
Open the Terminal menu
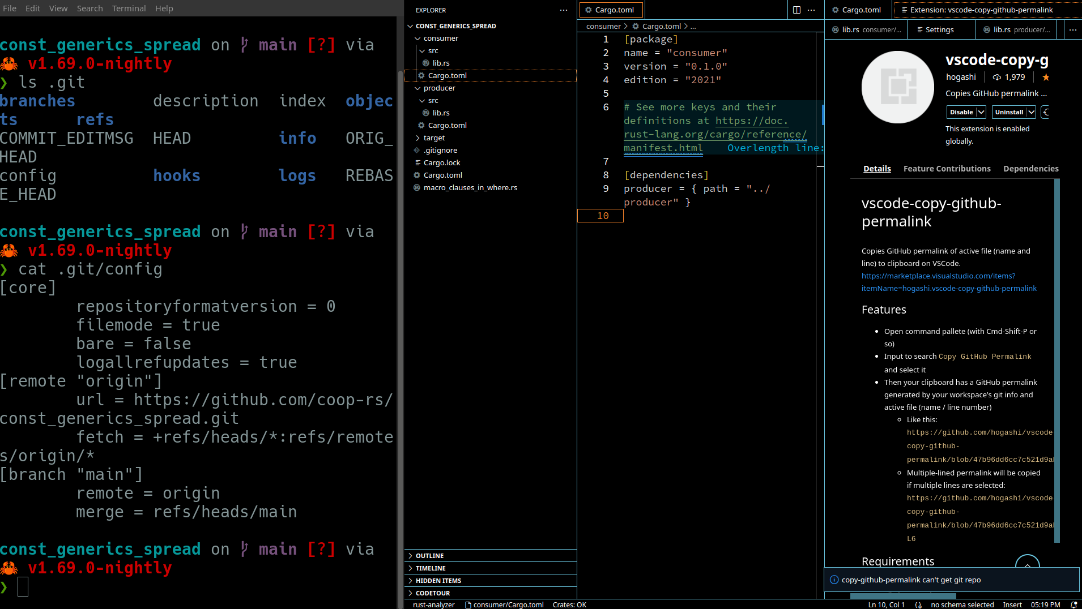129,8
